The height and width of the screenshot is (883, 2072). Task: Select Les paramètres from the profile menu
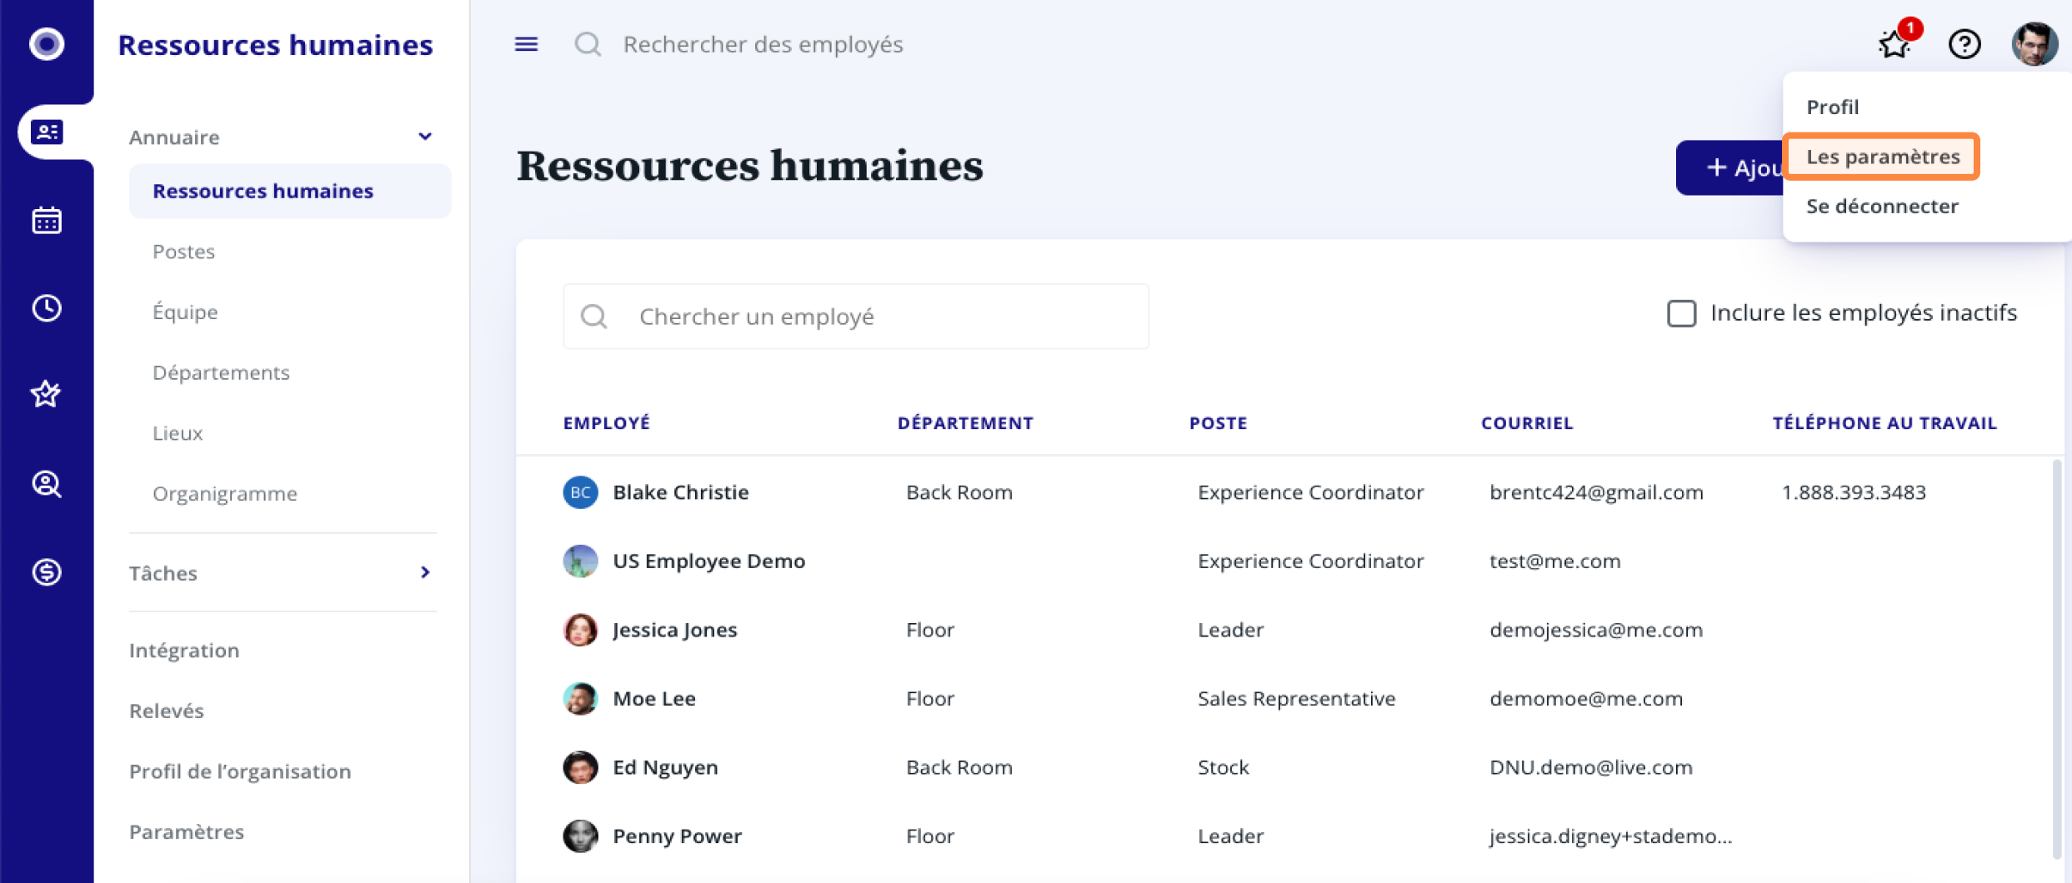(x=1882, y=157)
